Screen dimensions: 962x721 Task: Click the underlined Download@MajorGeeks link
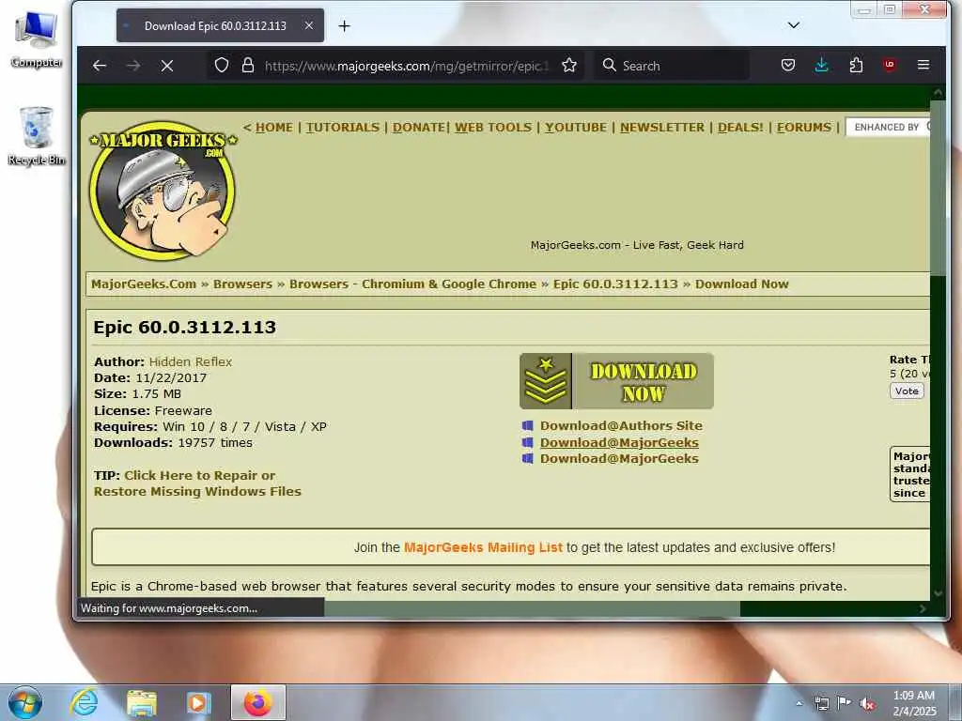pos(619,443)
